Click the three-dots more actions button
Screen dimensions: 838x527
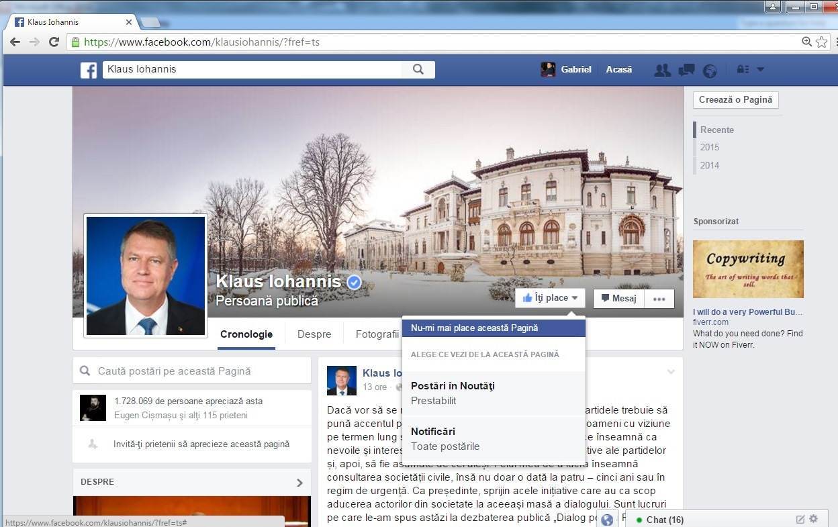click(x=659, y=299)
